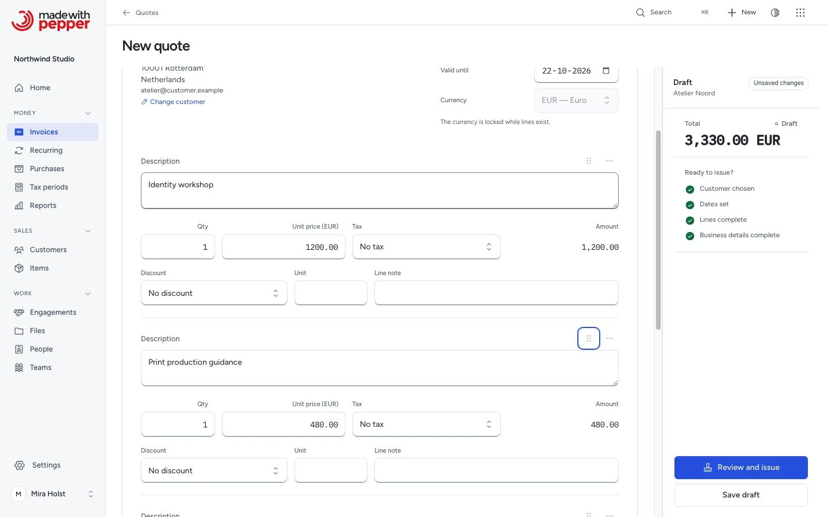
Task: Click Save draft button
Action: [x=741, y=495]
